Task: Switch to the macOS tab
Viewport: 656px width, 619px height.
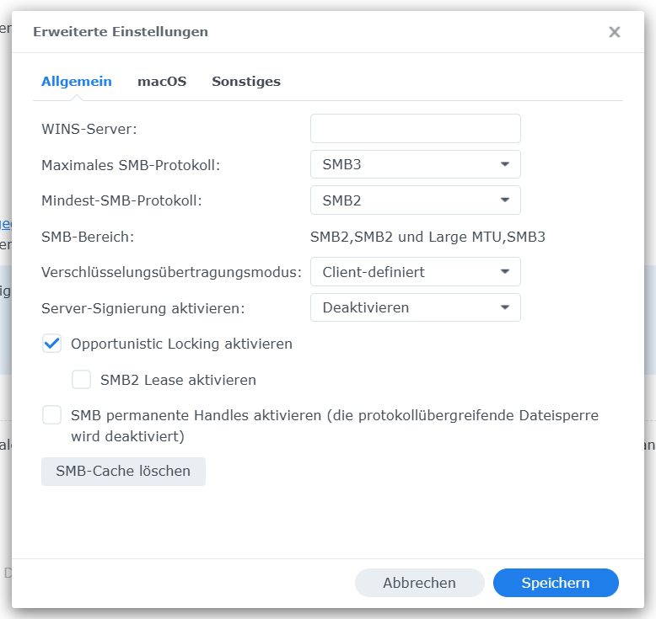Action: (x=162, y=82)
